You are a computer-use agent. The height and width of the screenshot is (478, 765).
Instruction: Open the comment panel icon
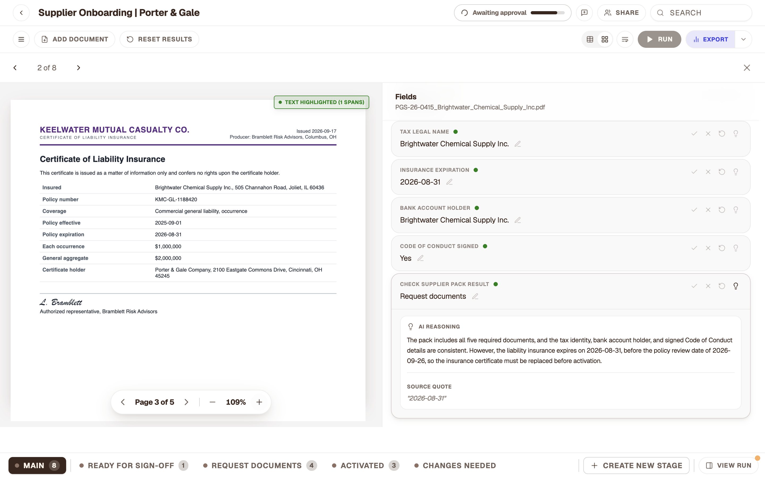pos(584,13)
